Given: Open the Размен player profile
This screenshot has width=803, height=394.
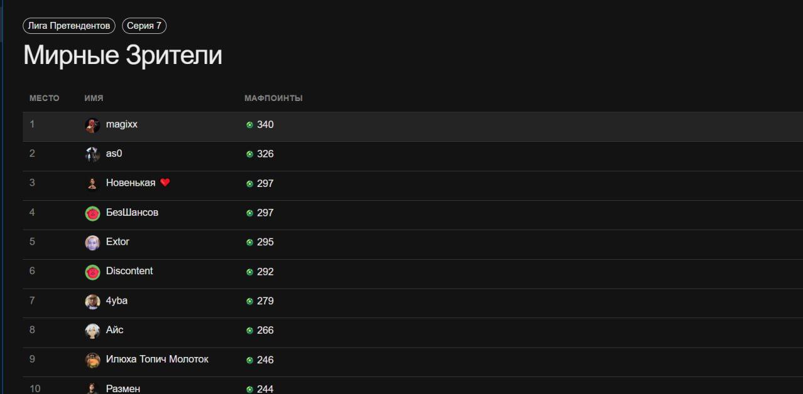Looking at the screenshot, I should click(123, 388).
